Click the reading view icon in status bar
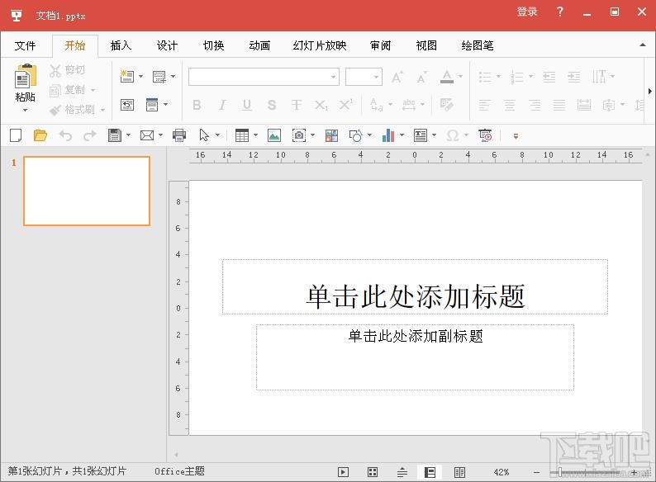Image resolution: width=656 pixels, height=482 pixels. click(459, 472)
